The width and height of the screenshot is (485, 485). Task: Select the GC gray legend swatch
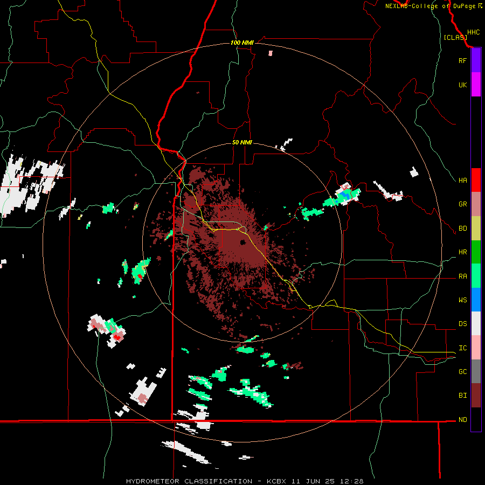click(476, 371)
